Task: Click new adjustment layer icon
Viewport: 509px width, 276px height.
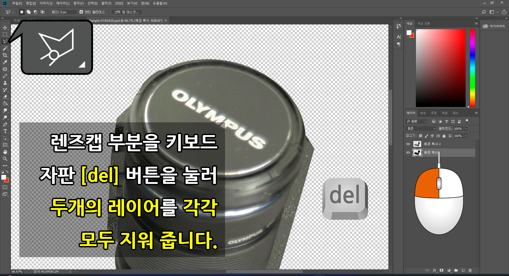Action: tap(449, 270)
